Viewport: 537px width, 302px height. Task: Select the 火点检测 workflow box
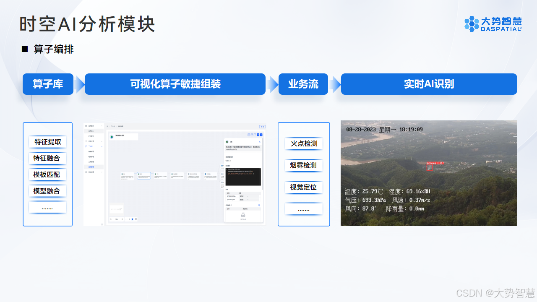(x=304, y=143)
